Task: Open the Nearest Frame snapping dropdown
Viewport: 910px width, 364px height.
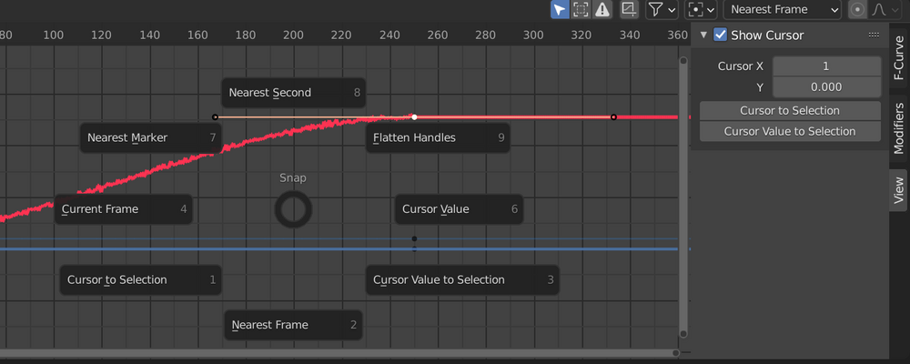Action: [783, 10]
